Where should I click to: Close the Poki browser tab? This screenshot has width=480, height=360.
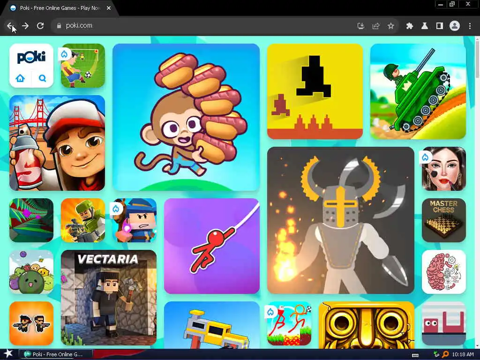109,8
